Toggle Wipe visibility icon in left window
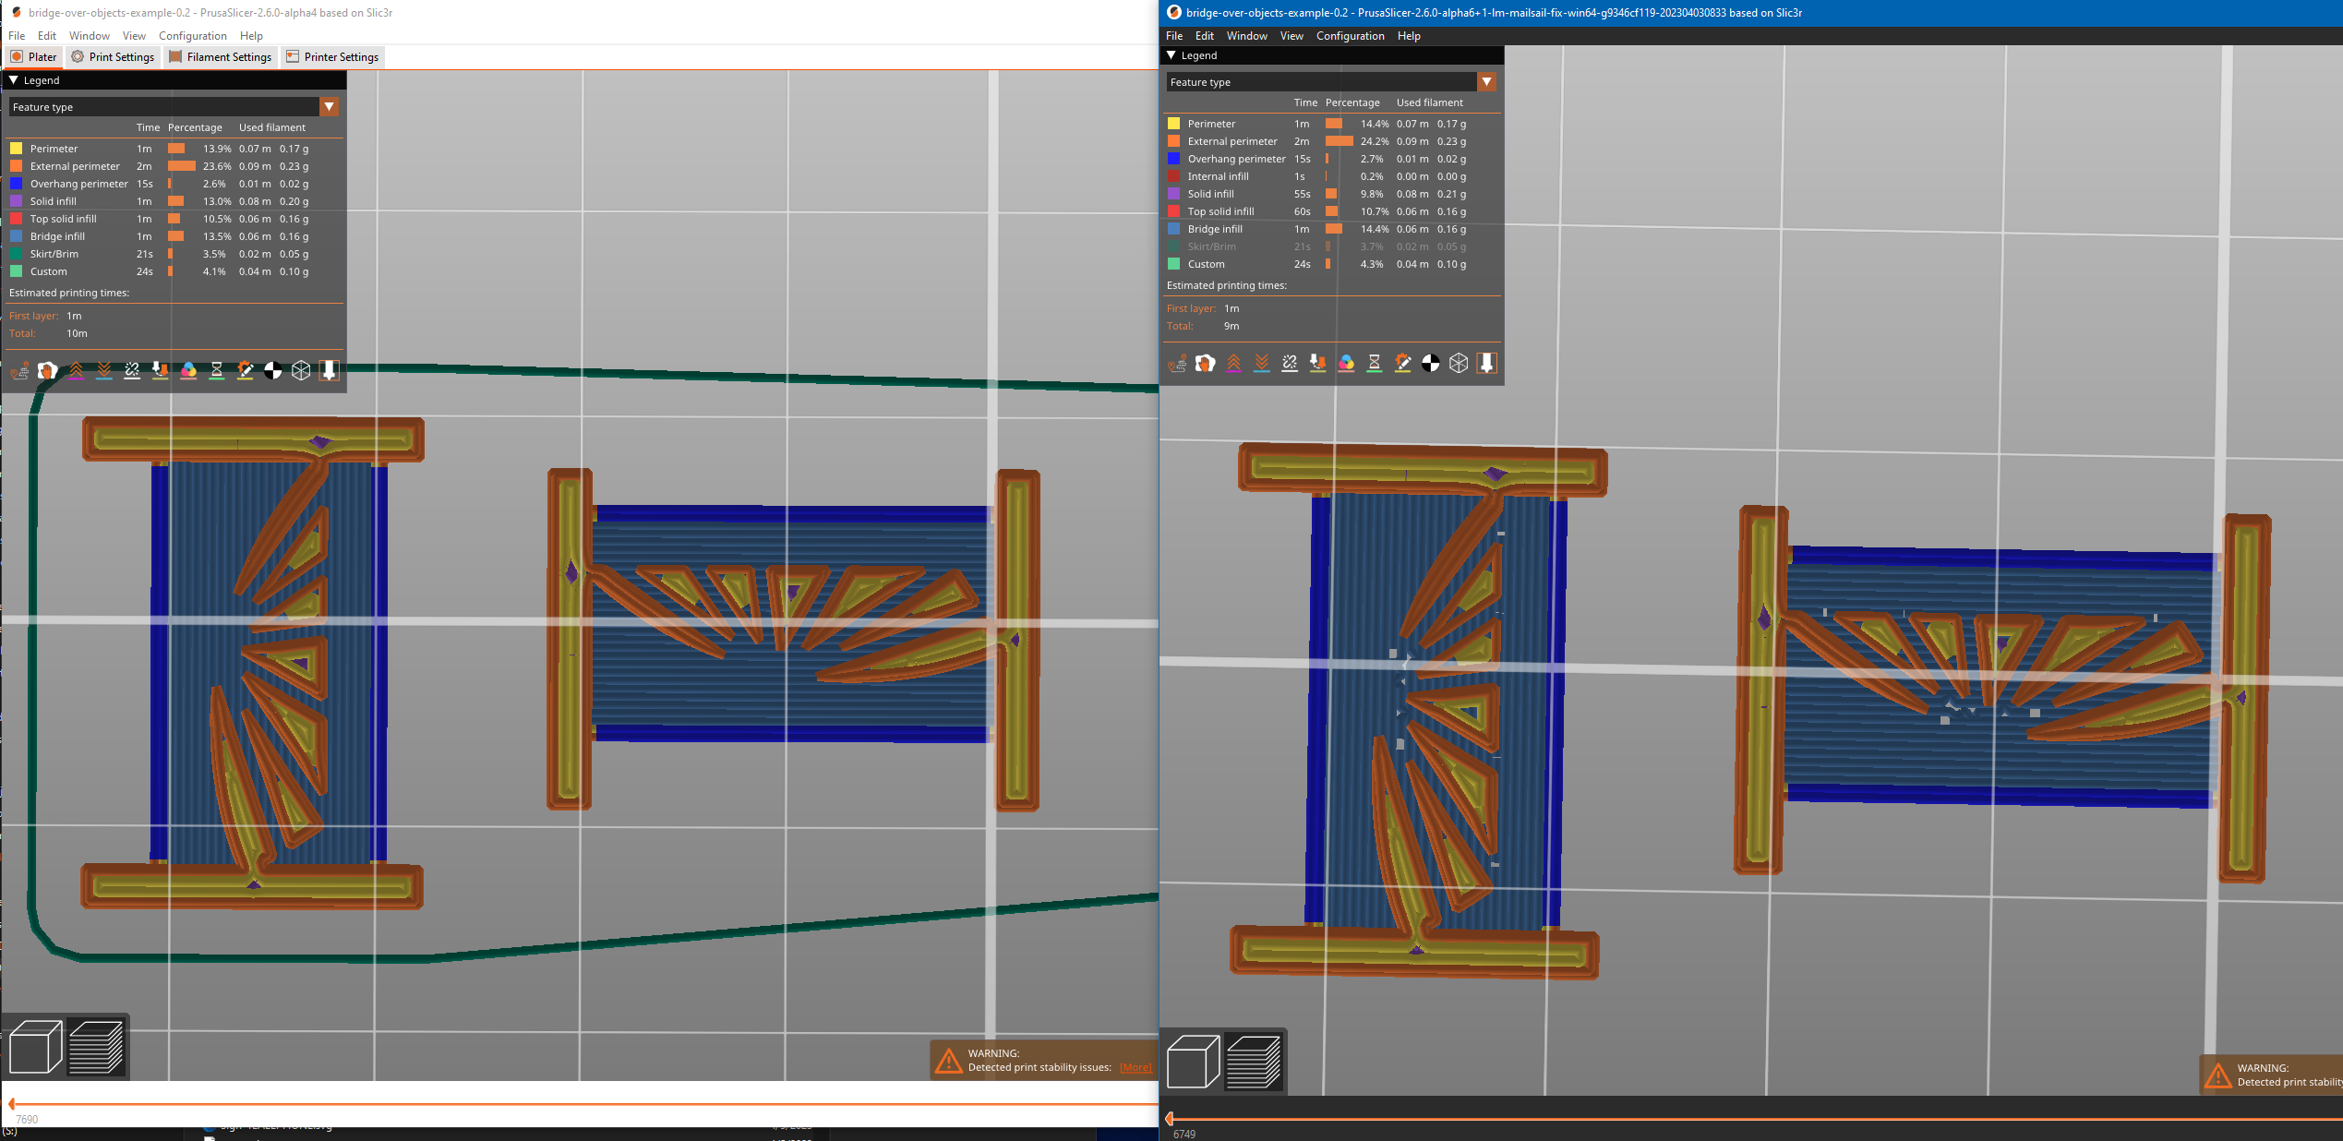The width and height of the screenshot is (2343, 1141). 47,371
